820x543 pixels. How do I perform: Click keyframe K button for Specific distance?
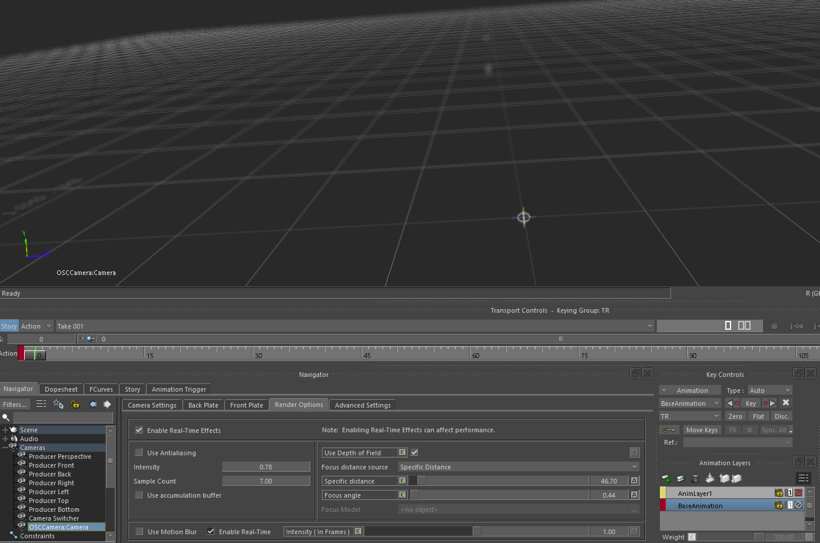pos(403,481)
